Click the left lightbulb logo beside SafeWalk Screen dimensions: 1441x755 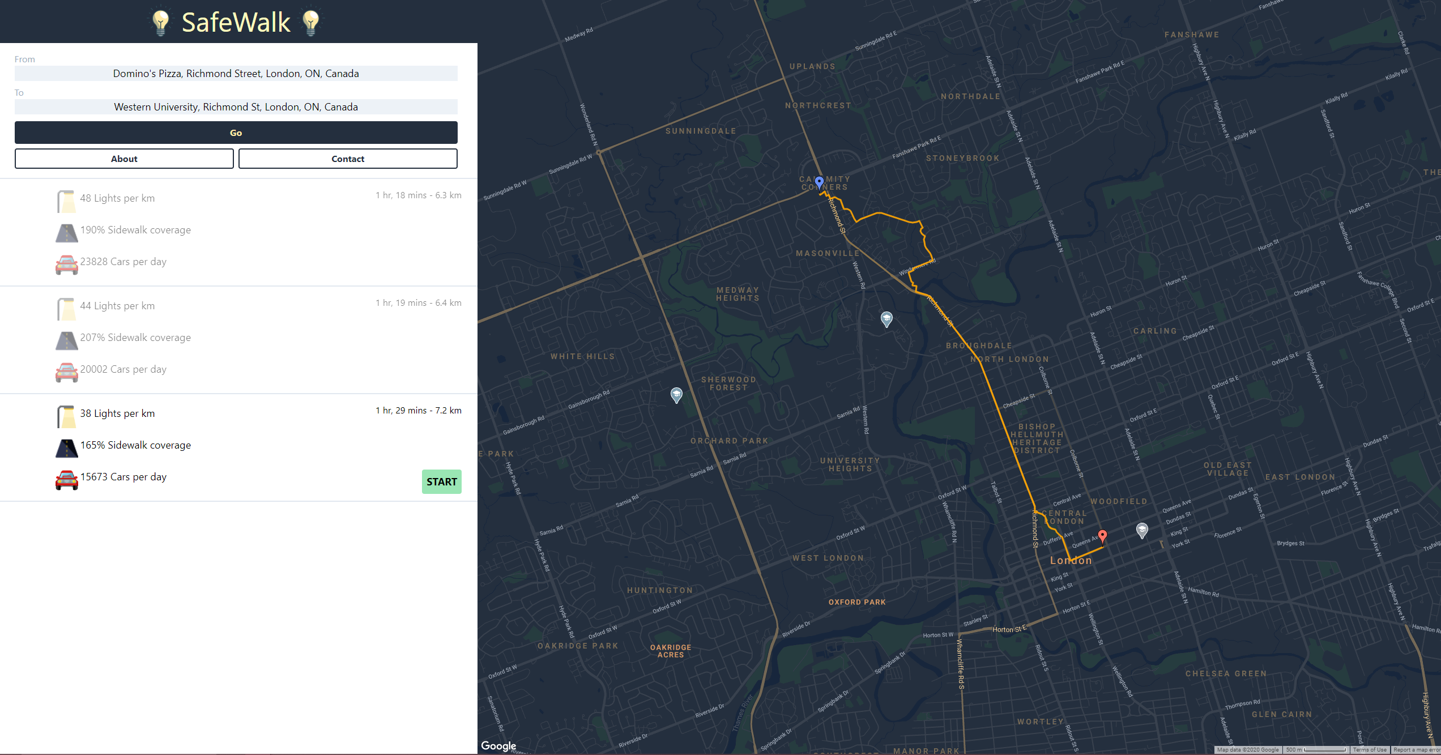(161, 23)
